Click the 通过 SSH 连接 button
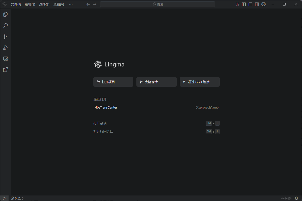Viewport: 302px width, 201px height. coord(200,82)
